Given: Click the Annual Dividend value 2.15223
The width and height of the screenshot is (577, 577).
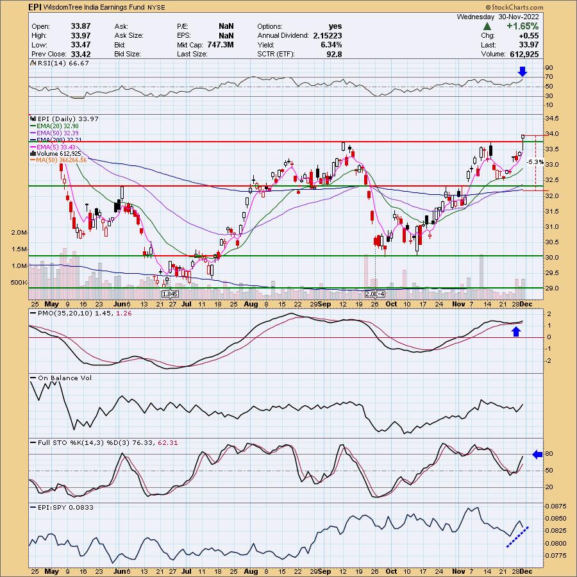Looking at the screenshot, I should point(328,36).
